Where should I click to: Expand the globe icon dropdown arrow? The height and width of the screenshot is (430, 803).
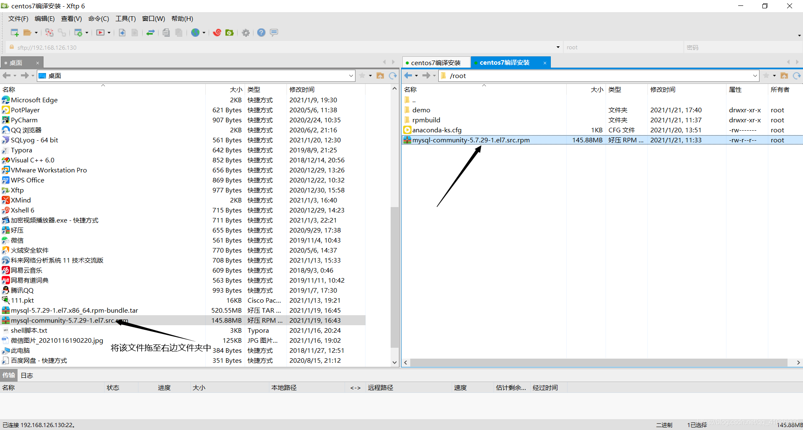pyautogui.click(x=204, y=33)
